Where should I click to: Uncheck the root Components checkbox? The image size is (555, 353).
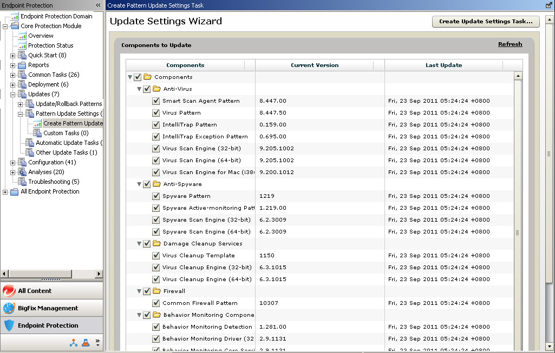pyautogui.click(x=138, y=77)
